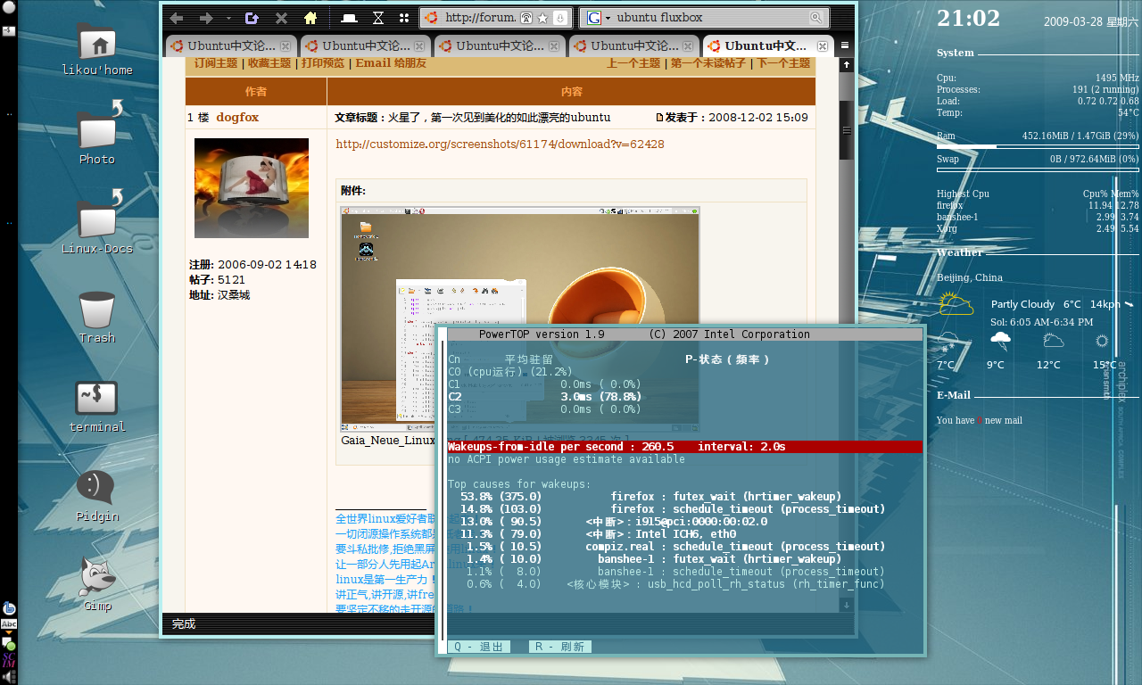This screenshot has height=685, width=1142.
Task: Open the likou'home desktop folder
Action: point(97,49)
